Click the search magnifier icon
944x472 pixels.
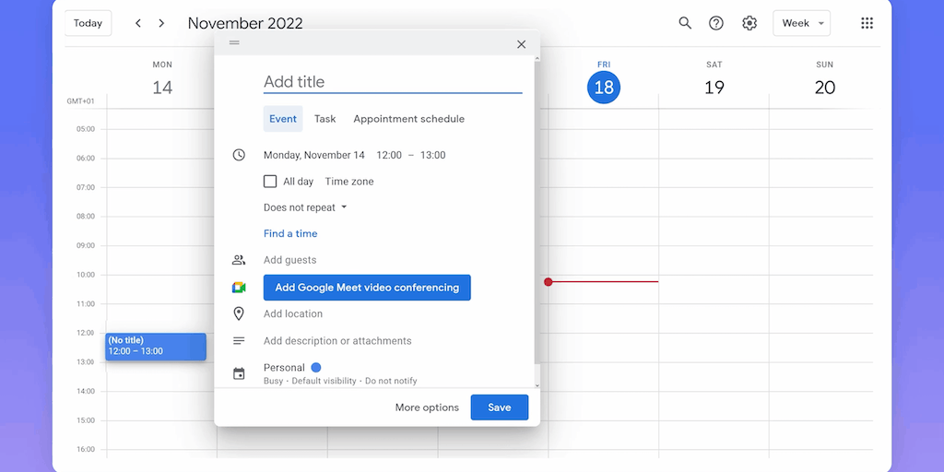tap(685, 23)
